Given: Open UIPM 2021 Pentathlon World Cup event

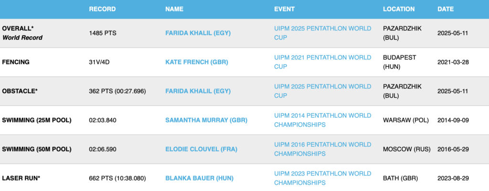Looking at the screenshot, I should click(322, 62).
